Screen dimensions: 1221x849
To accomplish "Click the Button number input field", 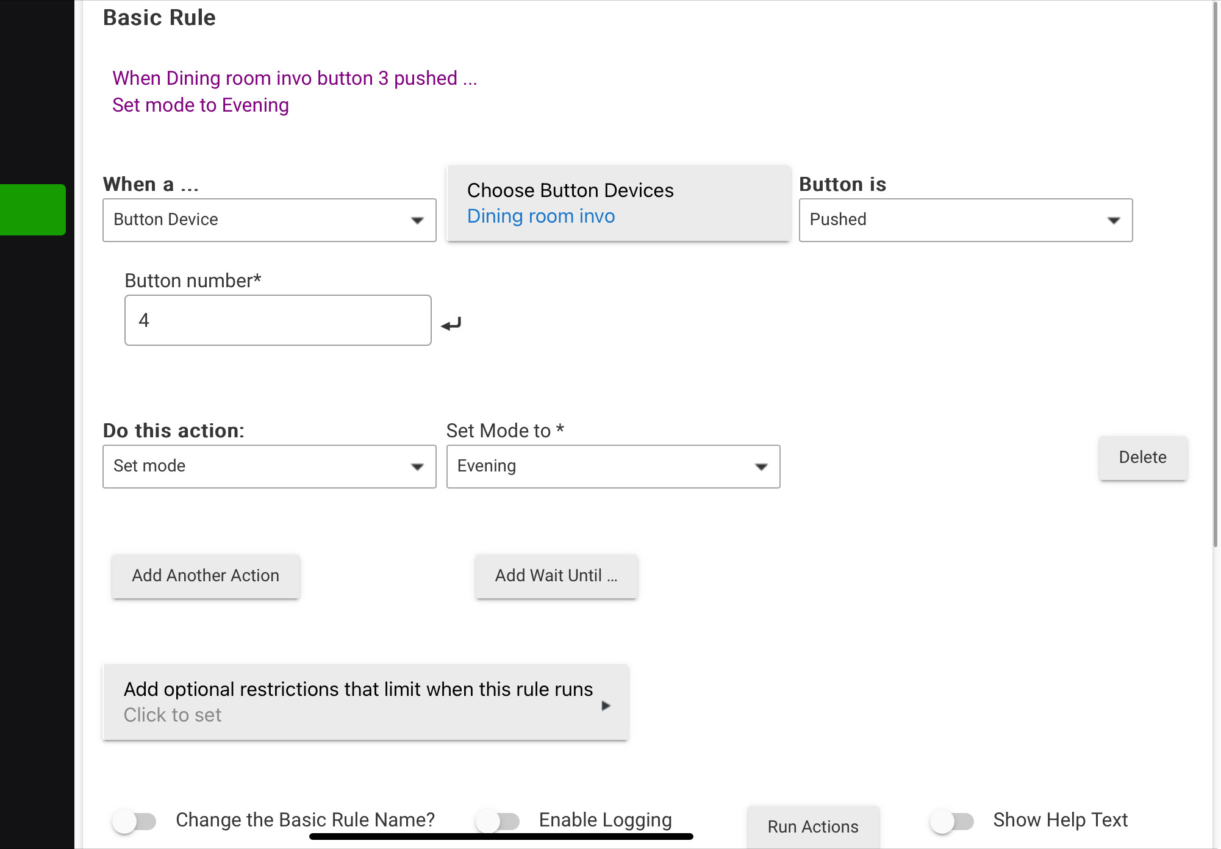I will (277, 320).
